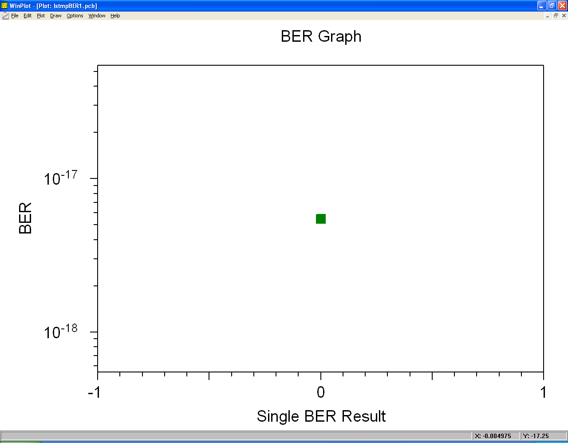Click the 'Single BER Result' x-axis label
This screenshot has width=568, height=443.
(321, 416)
